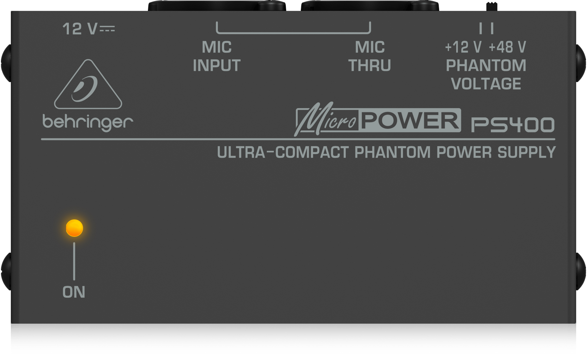Click the PHANTOM VOLTAGE text
Image resolution: width=587 pixels, height=355 pixels.
pos(486,75)
